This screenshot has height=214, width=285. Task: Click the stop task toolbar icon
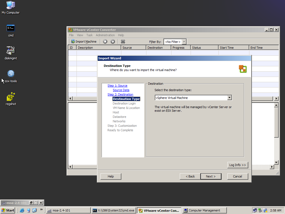(x=105, y=42)
